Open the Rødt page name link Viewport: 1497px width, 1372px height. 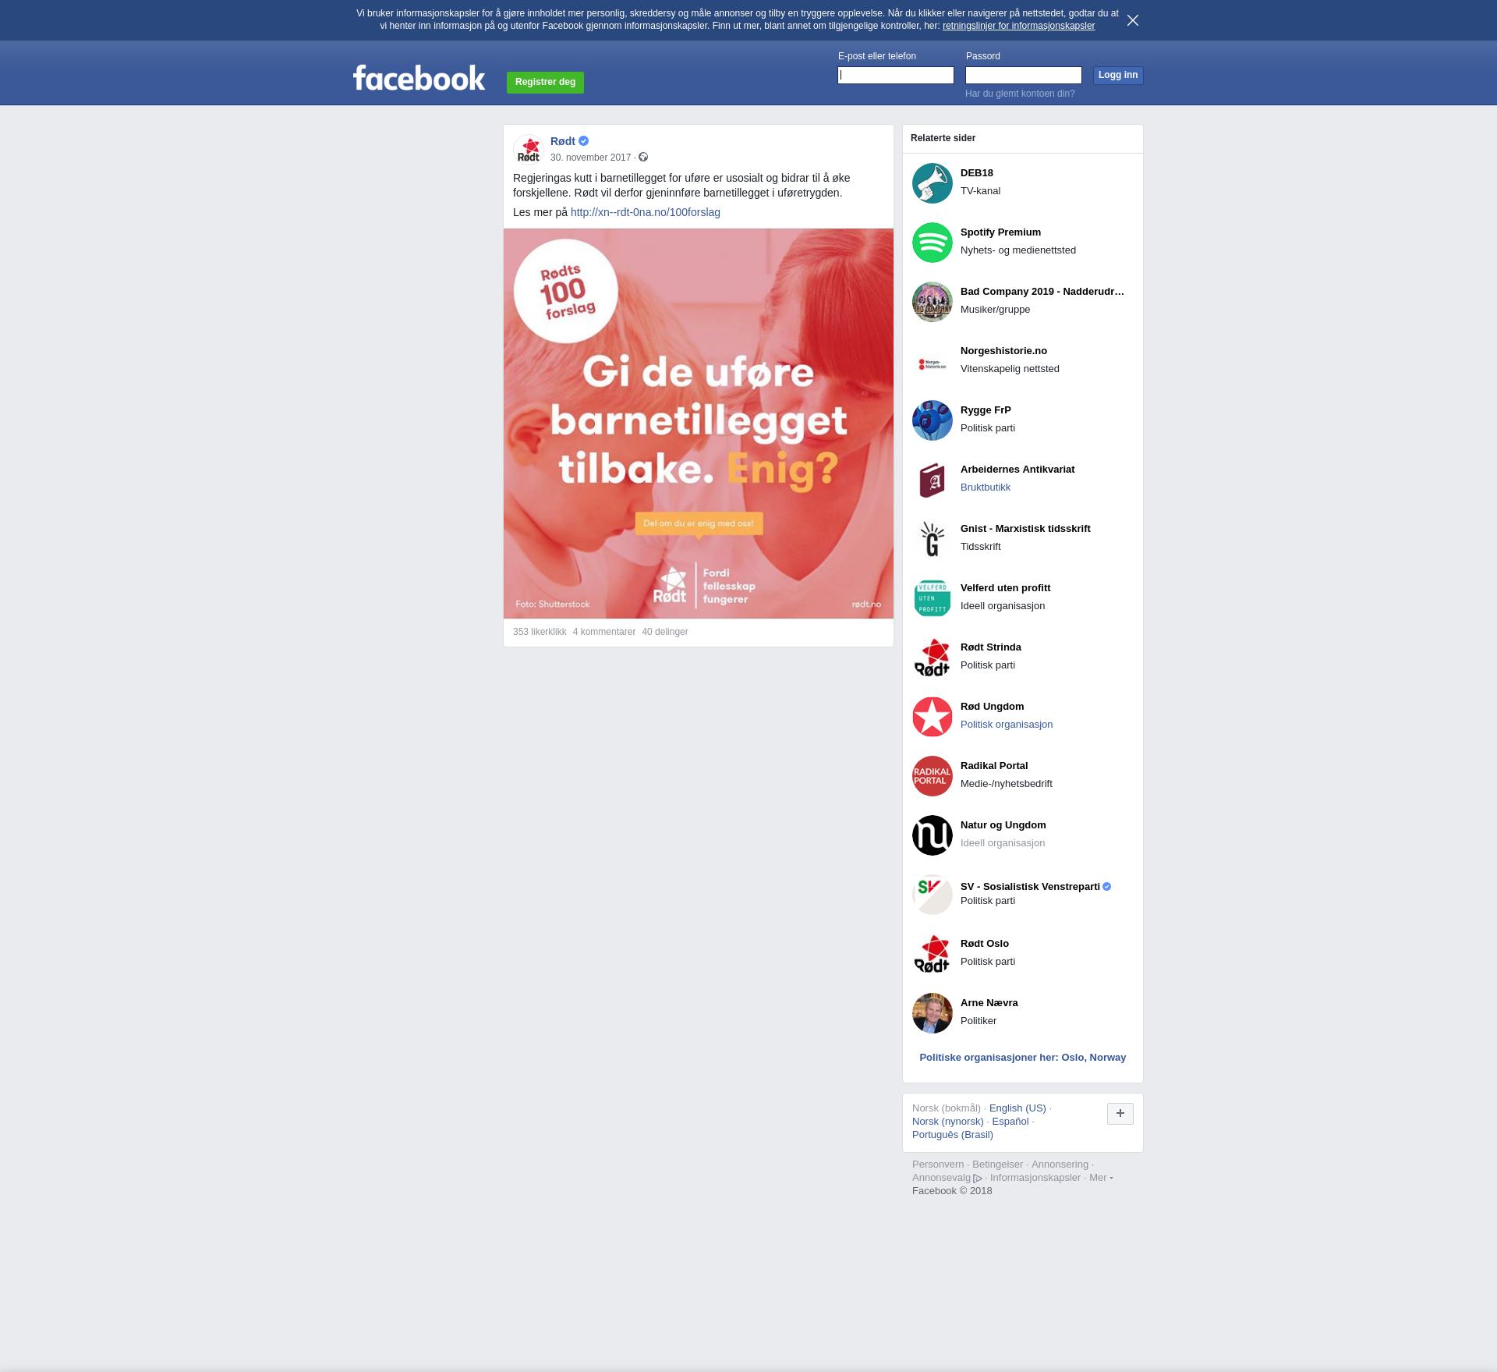click(563, 141)
